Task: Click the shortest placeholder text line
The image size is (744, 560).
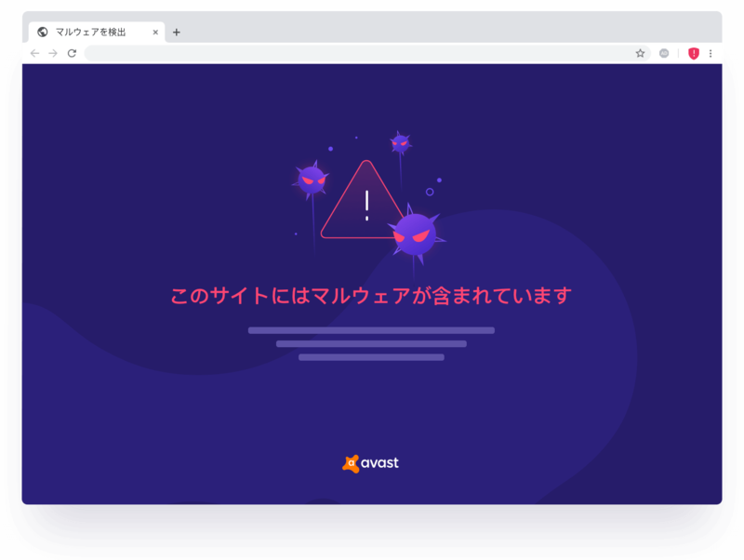Action: point(371,357)
